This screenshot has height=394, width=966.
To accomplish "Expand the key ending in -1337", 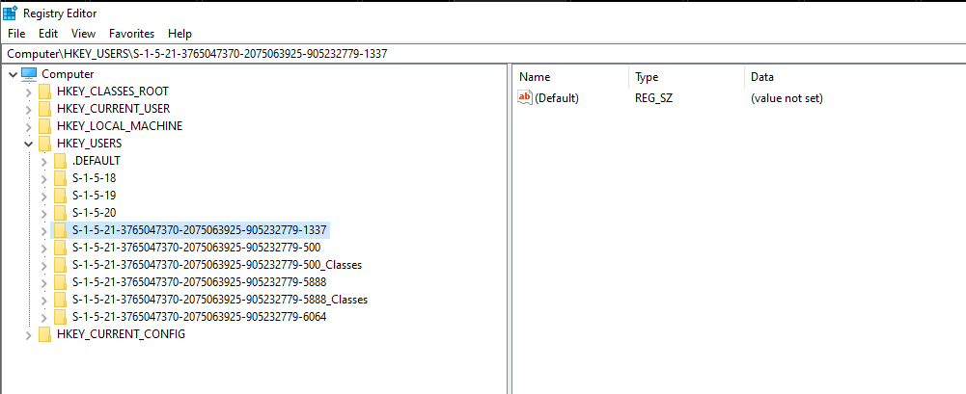I will [43, 230].
